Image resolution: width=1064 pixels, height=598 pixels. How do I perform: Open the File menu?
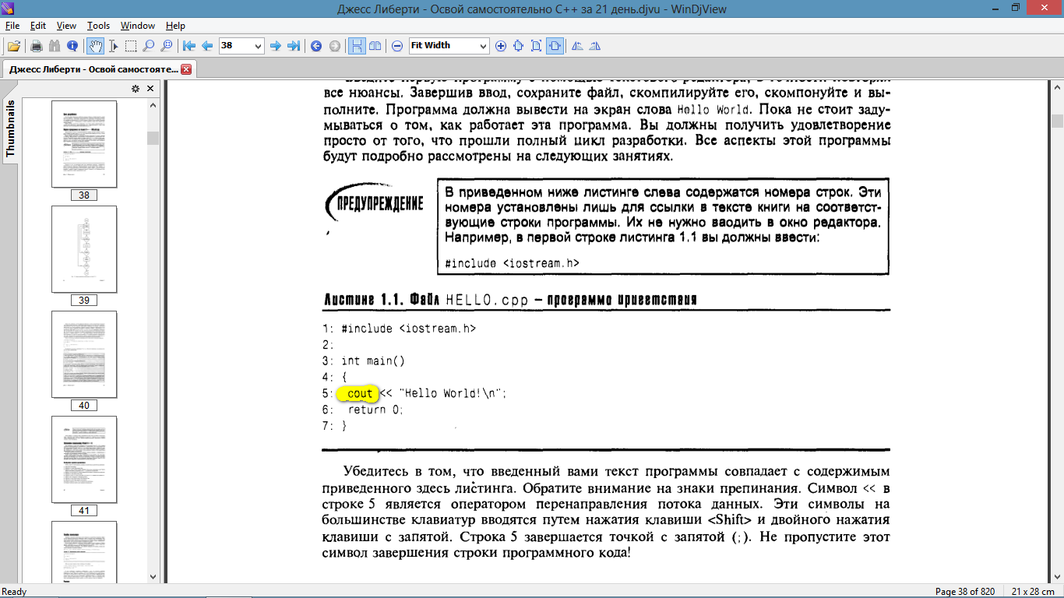(x=12, y=26)
